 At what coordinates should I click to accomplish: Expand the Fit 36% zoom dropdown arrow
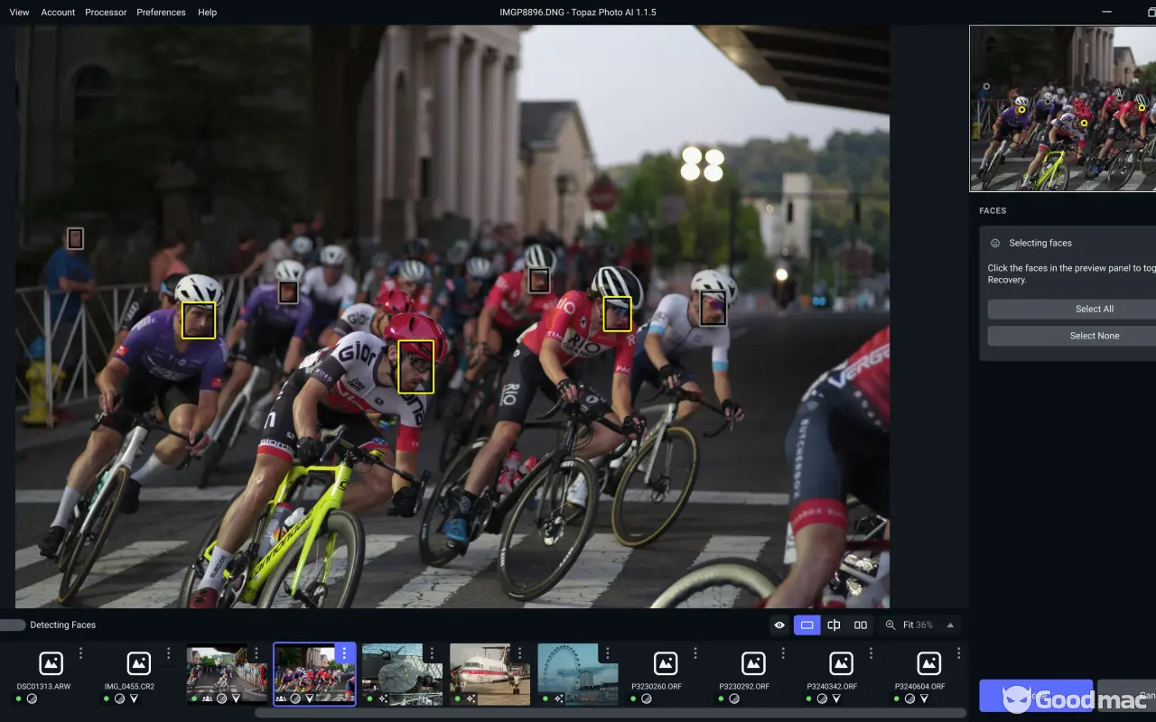point(950,625)
